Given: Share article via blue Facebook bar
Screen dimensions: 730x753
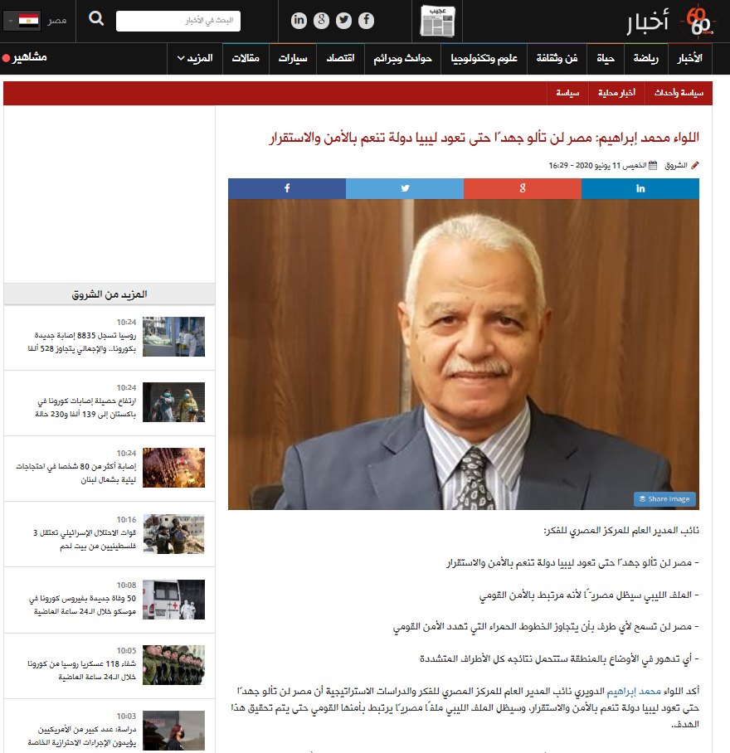Looking at the screenshot, I should [x=287, y=188].
